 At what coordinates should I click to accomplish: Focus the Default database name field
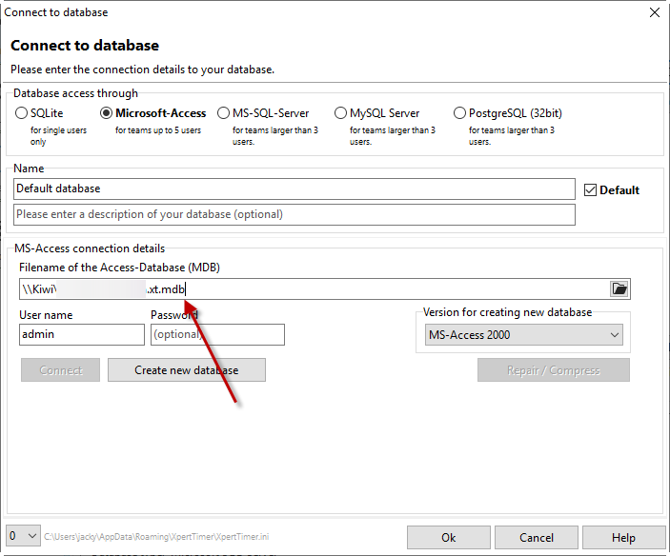point(294,189)
